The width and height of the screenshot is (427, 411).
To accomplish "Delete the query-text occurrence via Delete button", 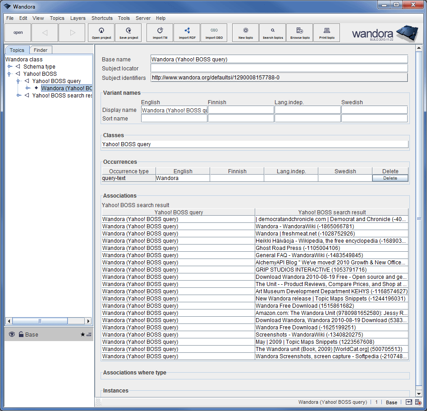I will [x=390, y=178].
